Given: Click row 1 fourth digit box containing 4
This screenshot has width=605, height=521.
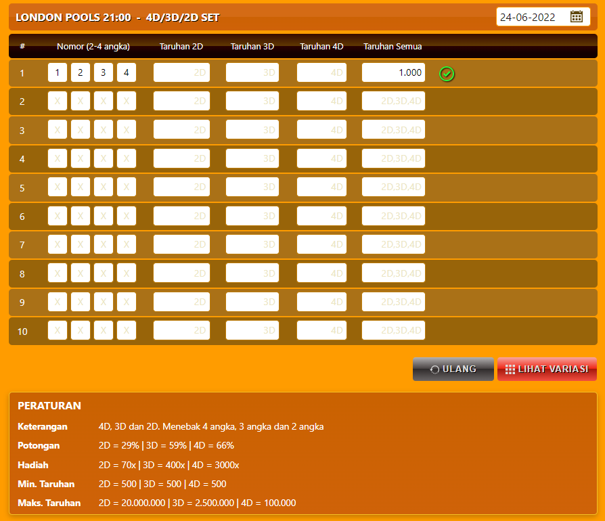Looking at the screenshot, I should tap(127, 73).
